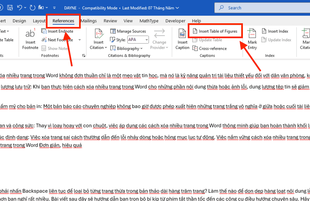The width and height of the screenshot is (310, 201).
Task: Click the Save icon in title bar
Action: click(10, 8)
